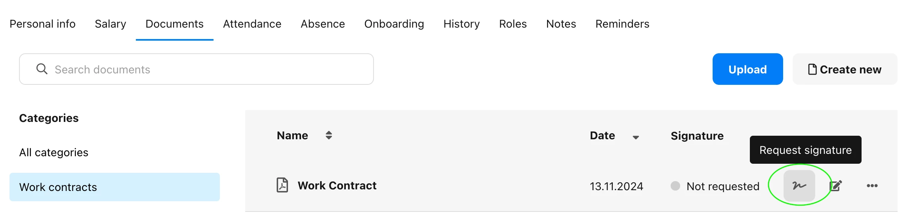Focus the Search documents field

(x=196, y=69)
